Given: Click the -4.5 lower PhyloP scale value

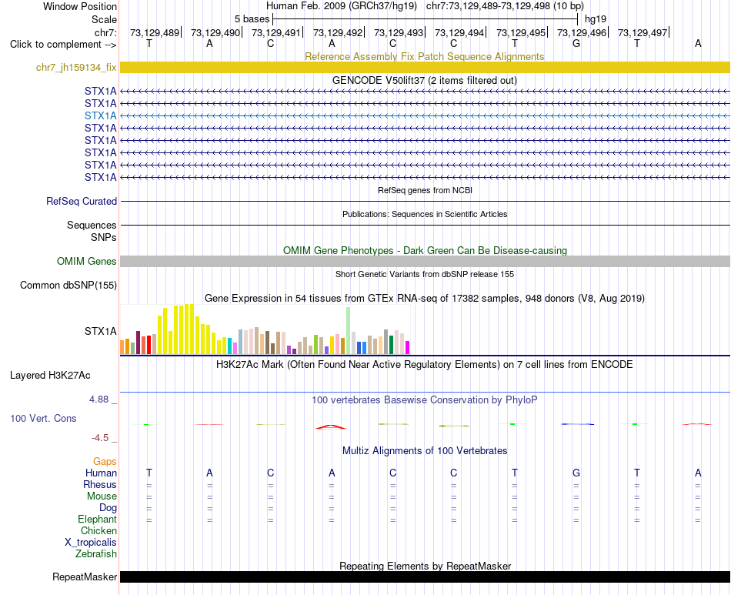Looking at the screenshot, I should point(100,438).
